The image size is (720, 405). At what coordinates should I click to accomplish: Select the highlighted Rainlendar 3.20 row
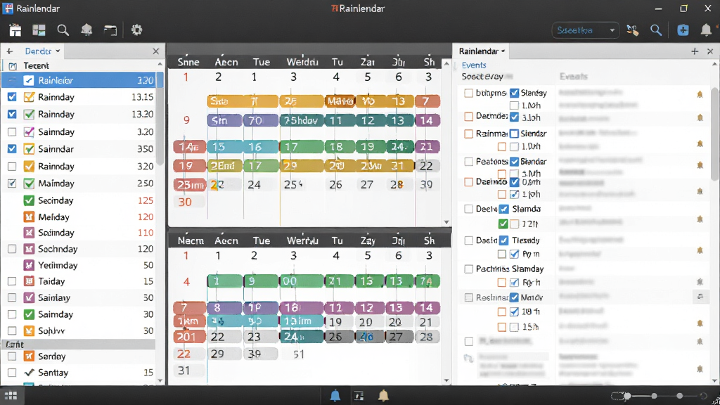coord(82,80)
